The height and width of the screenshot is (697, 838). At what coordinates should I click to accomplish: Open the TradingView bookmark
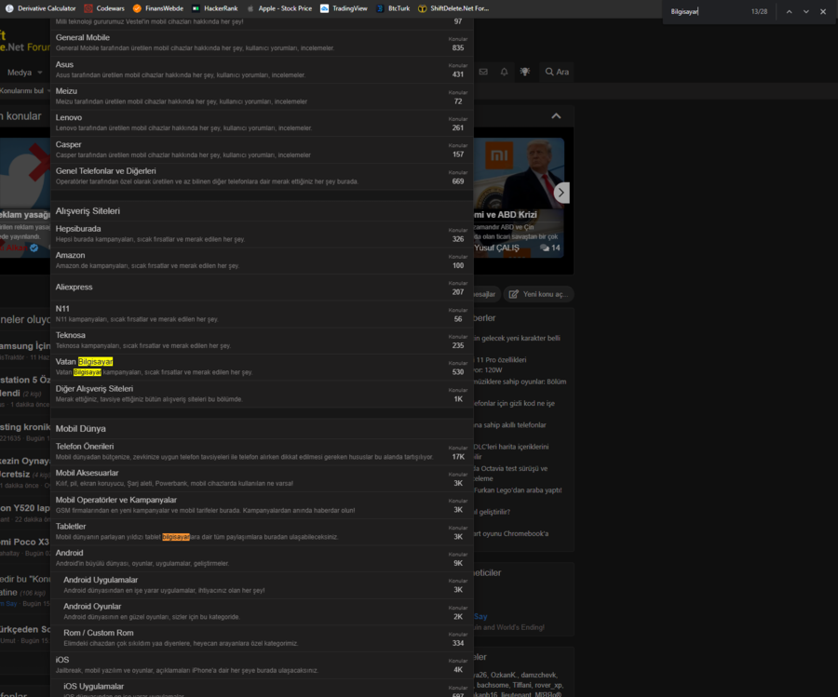[x=345, y=8]
